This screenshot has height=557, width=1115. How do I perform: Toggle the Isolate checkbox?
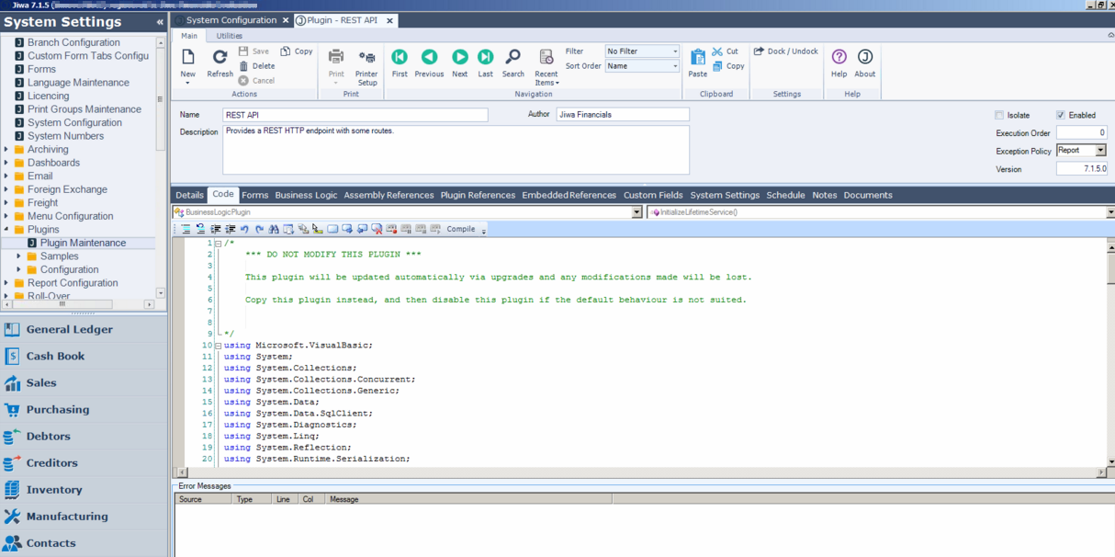999,116
